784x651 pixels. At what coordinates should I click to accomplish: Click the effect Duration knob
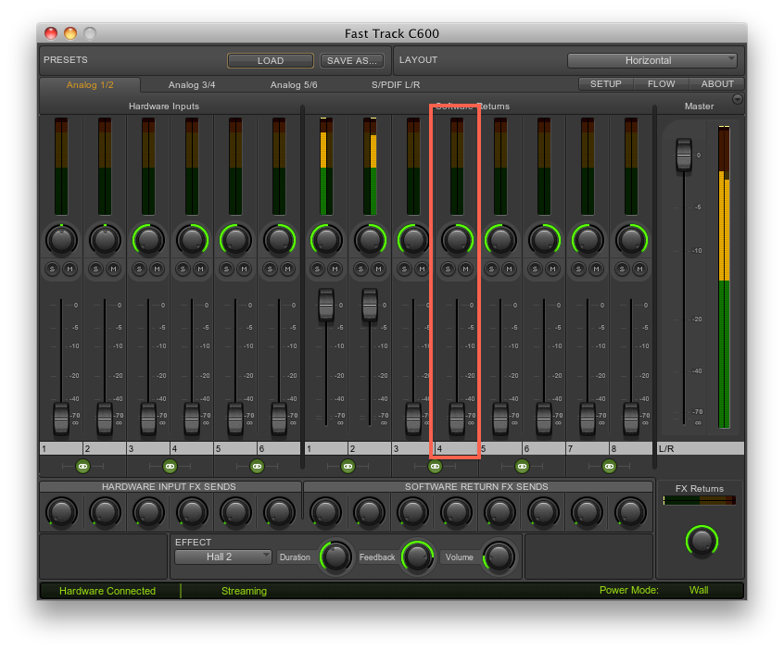coord(335,557)
